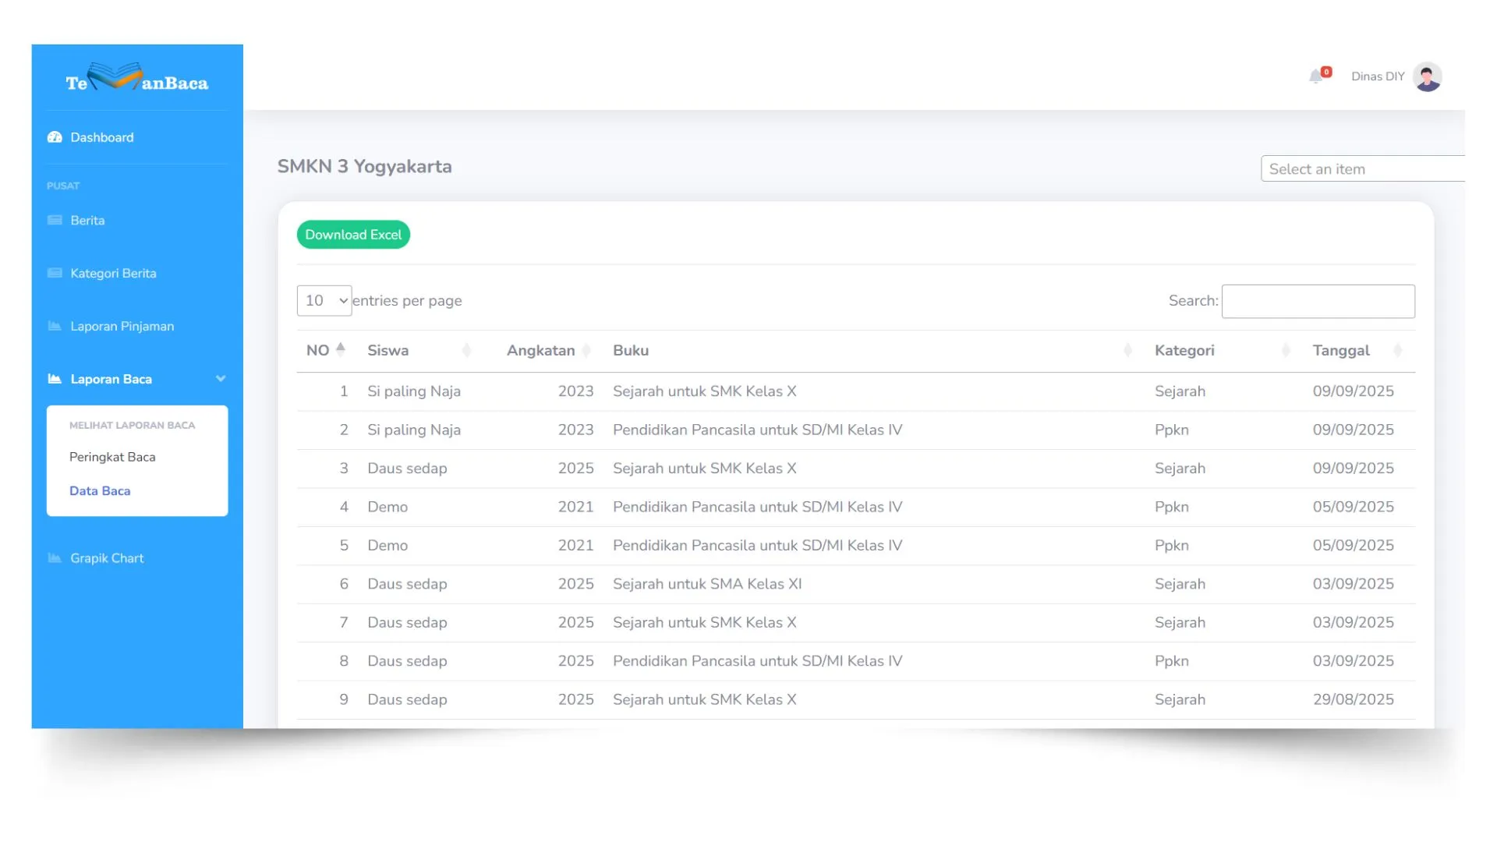Click the Download Excel button
1497x842 pixels.
point(353,235)
